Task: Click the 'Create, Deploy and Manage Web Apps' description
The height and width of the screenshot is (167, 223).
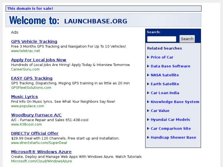Action: point(76,157)
